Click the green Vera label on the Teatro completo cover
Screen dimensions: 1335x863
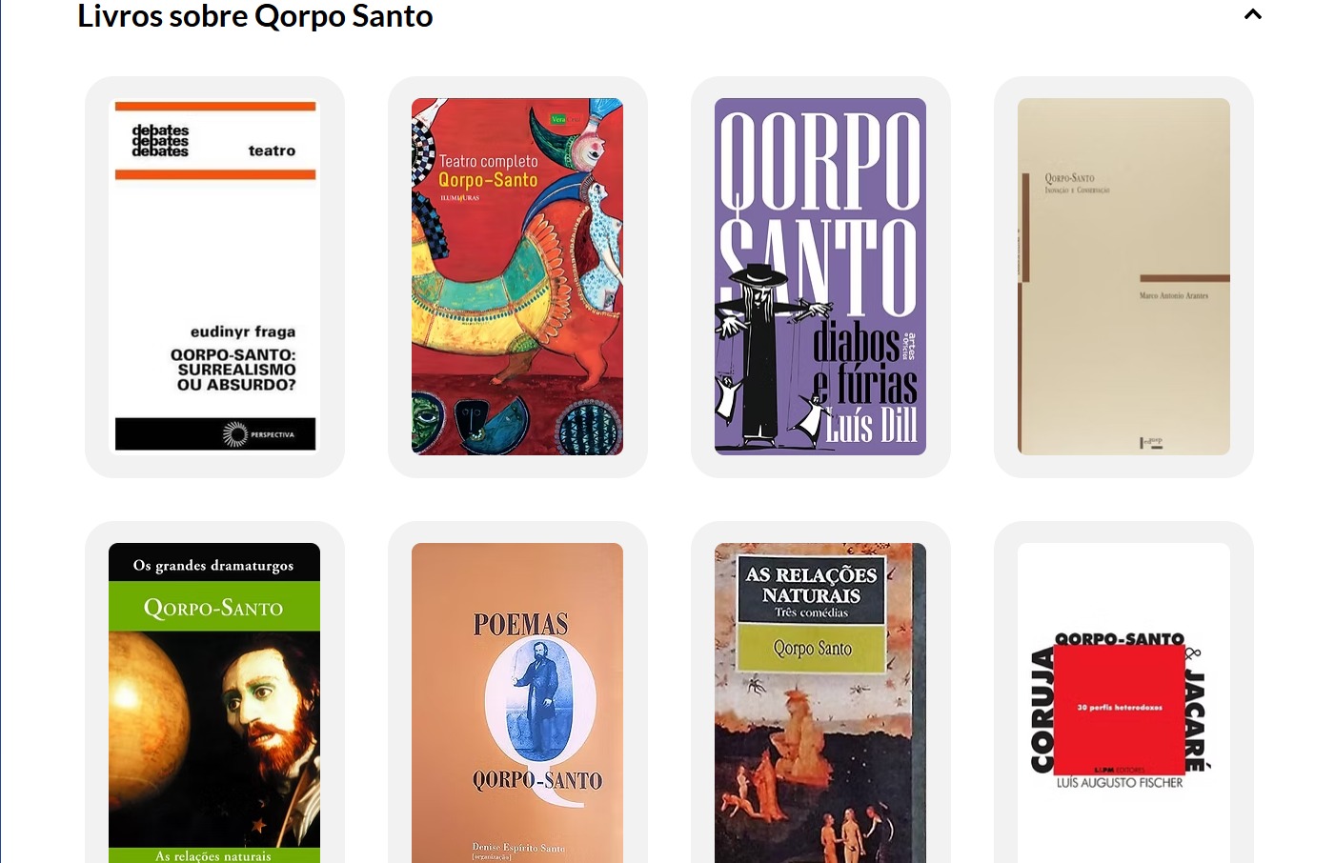click(x=559, y=119)
